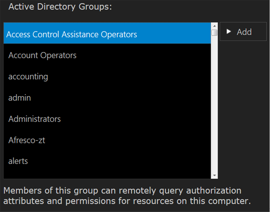Choose the accounting group
Viewport: 270px width, 212px height.
[x=107, y=77]
